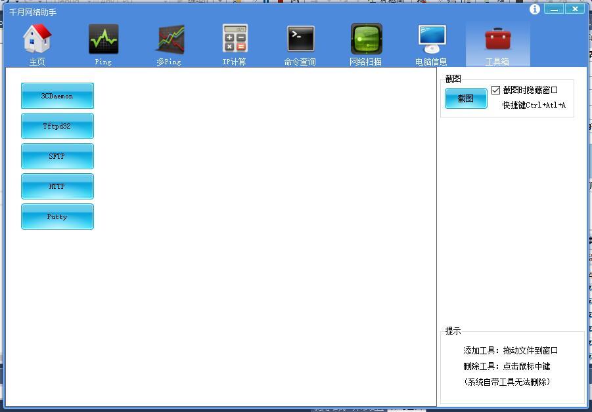Select the 工具箱 red toolbox icon

click(x=497, y=39)
